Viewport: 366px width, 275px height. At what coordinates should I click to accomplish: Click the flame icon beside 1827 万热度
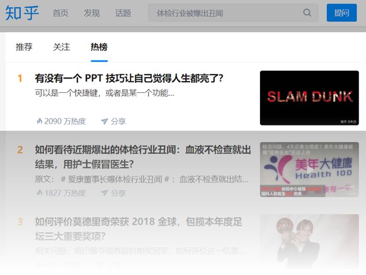(x=40, y=193)
